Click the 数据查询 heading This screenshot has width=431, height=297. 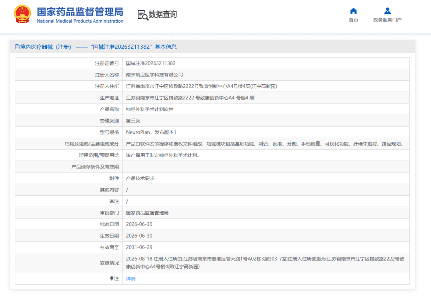tap(163, 14)
